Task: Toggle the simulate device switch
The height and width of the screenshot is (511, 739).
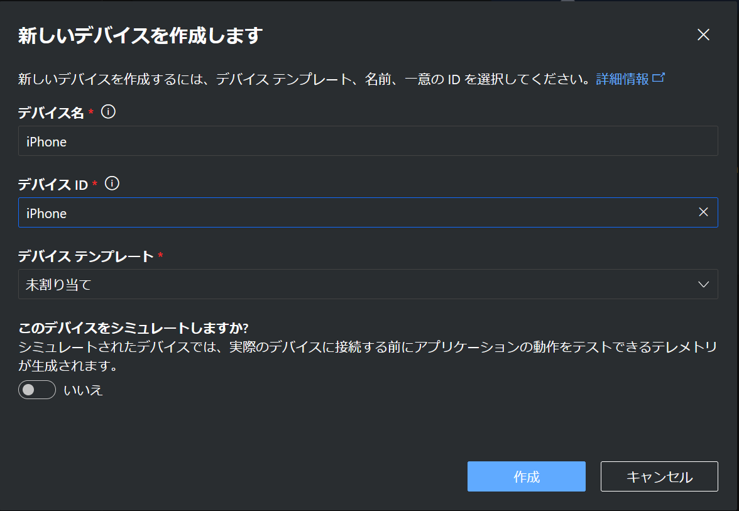Action: (37, 390)
